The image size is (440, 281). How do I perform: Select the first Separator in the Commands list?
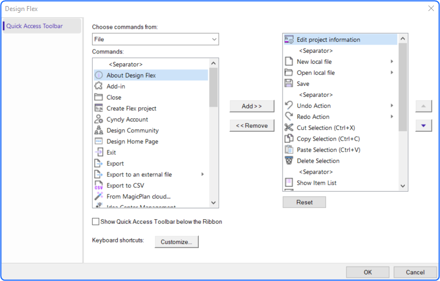pyautogui.click(x=151, y=64)
